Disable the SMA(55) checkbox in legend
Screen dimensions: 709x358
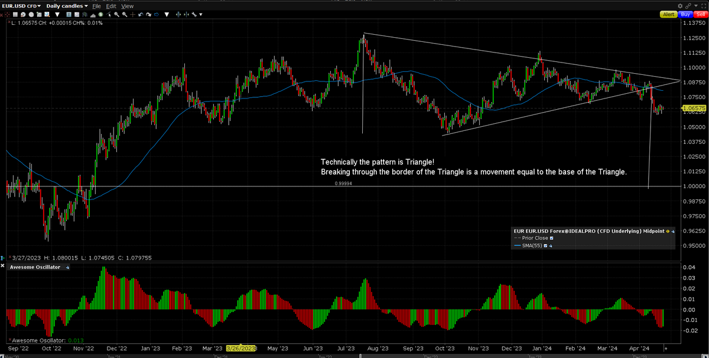coord(545,246)
